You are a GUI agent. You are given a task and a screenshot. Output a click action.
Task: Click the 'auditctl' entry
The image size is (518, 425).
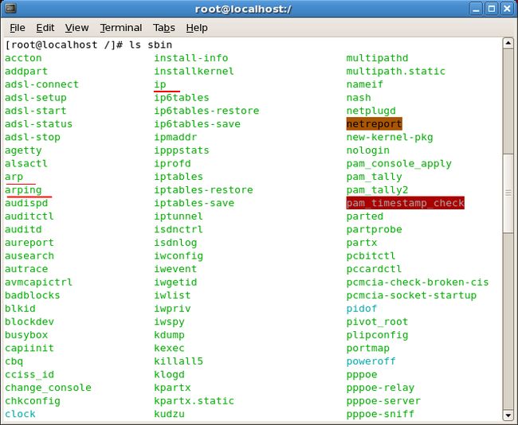(x=29, y=216)
